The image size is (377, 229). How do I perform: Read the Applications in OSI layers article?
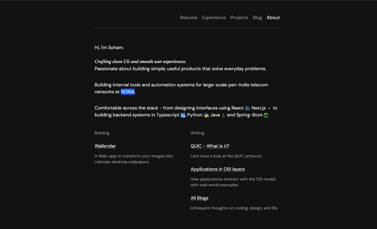pyautogui.click(x=218, y=169)
